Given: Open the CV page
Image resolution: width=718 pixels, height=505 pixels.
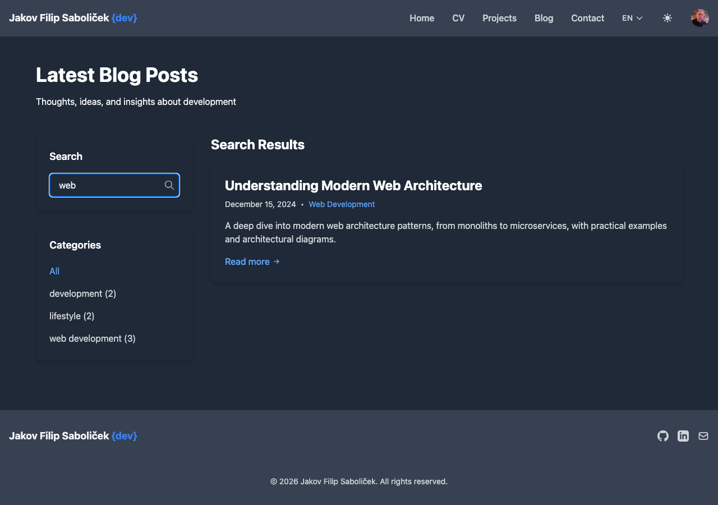Looking at the screenshot, I should tap(458, 18).
